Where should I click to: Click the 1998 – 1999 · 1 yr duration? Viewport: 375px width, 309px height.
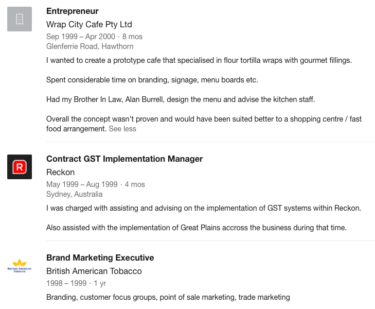[x=76, y=283]
